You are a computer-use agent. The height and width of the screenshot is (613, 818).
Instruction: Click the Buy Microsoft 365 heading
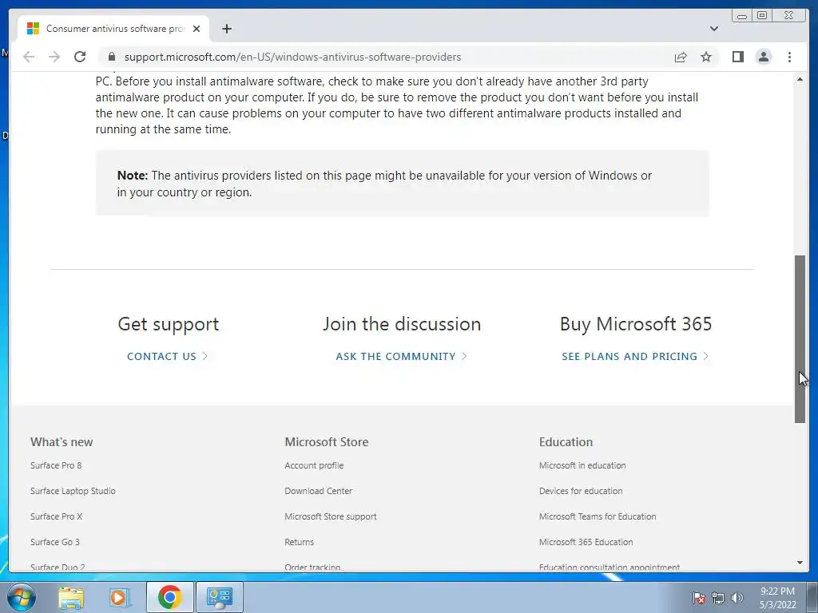tap(635, 324)
